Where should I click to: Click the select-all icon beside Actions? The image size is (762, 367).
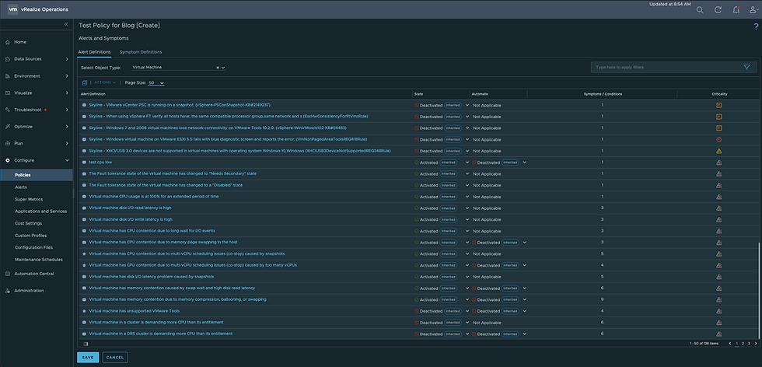[85, 82]
